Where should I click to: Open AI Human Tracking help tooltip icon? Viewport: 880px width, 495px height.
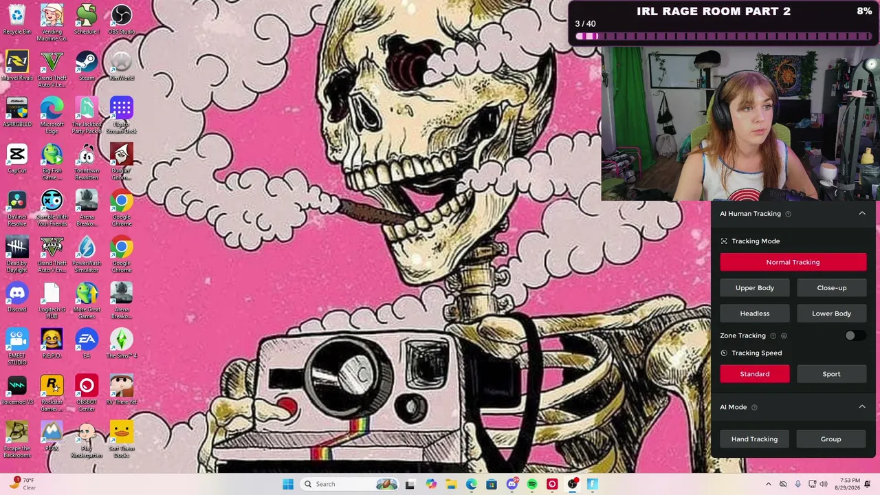(788, 214)
